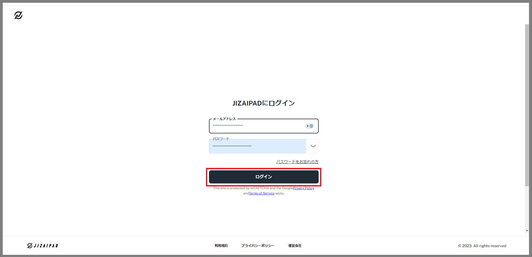Open the 利用規約 footer link

tap(221, 246)
